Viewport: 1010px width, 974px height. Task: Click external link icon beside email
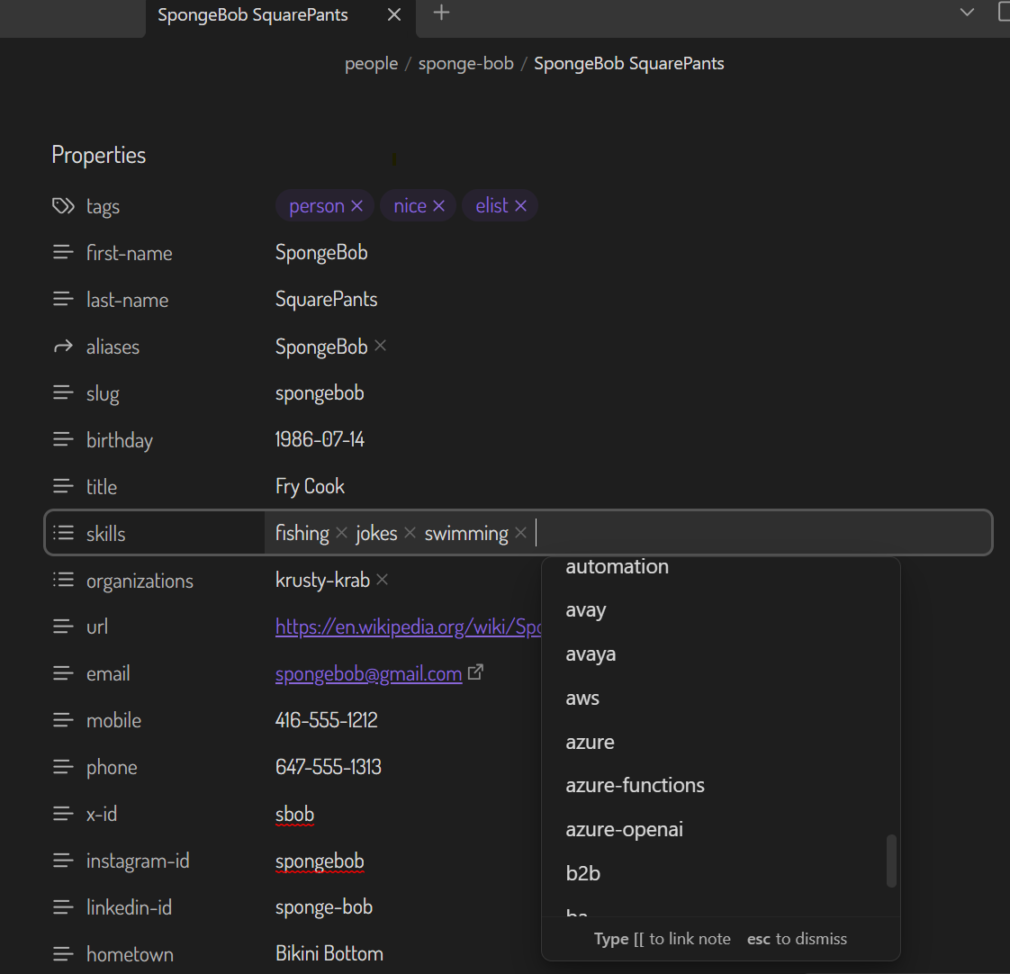475,672
